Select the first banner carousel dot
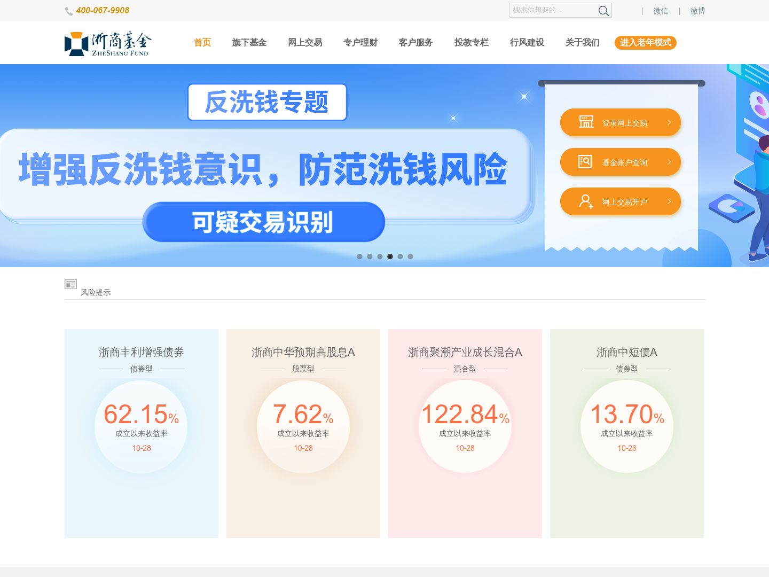The height and width of the screenshot is (577, 769). click(359, 256)
